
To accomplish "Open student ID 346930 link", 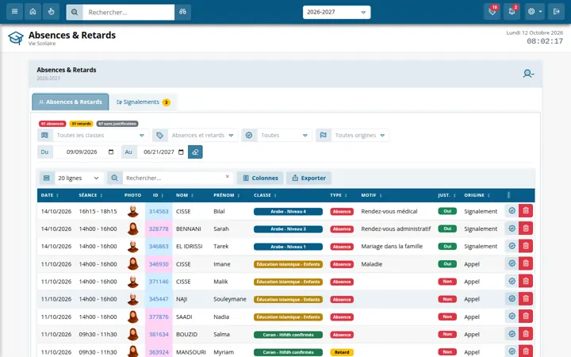I will (x=159, y=264).
